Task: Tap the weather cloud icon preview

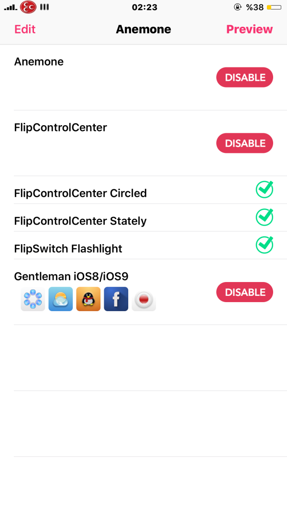Action: [x=61, y=299]
